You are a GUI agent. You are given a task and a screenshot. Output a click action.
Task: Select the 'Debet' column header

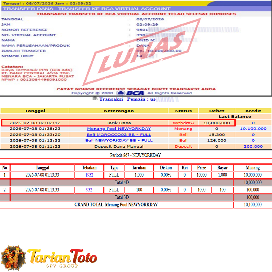[217, 111]
